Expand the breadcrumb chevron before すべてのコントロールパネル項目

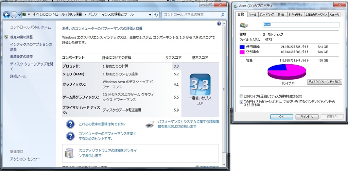(x=30, y=15)
